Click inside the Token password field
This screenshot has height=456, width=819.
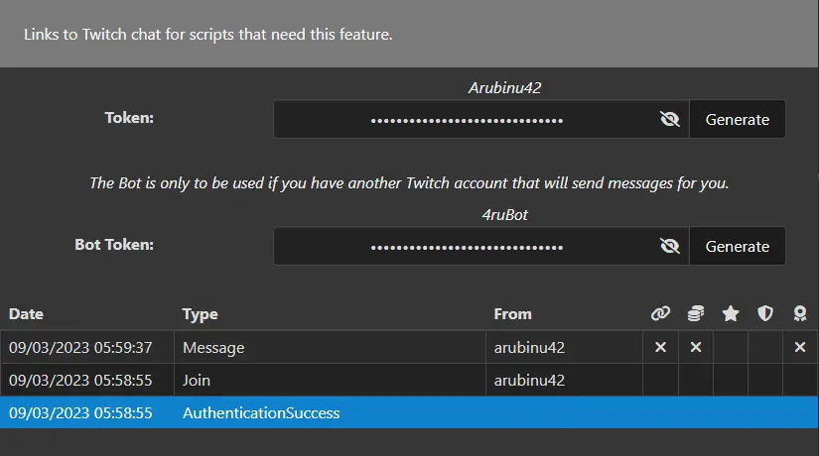[465, 119]
